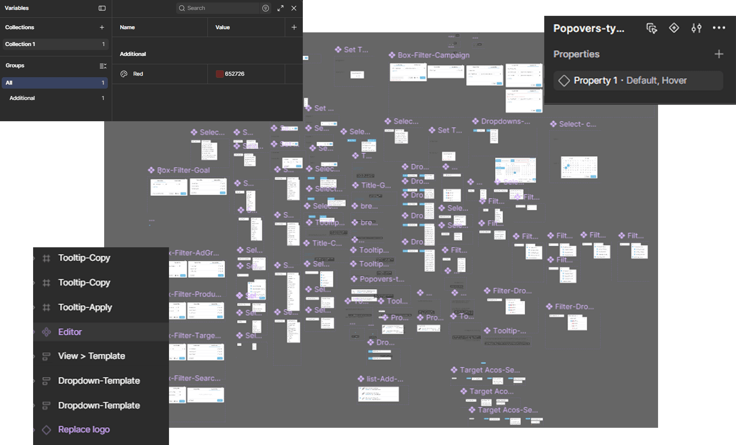Click the Name column header
Screen dimensions: 736x445
point(127,27)
